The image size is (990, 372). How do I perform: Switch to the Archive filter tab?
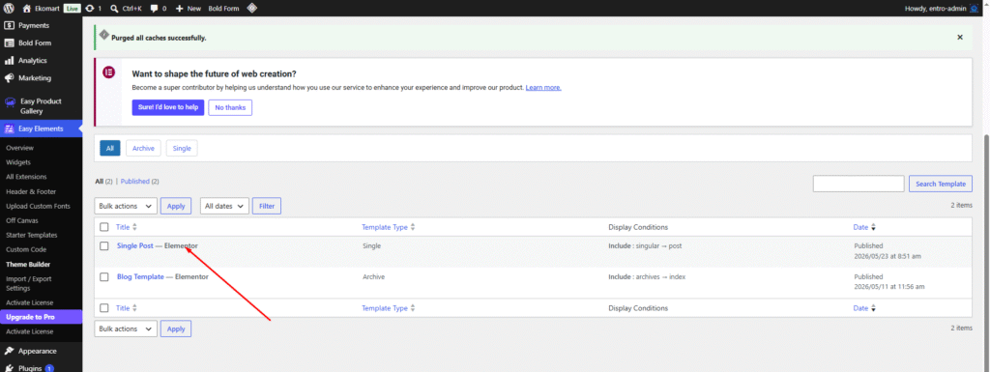(143, 148)
